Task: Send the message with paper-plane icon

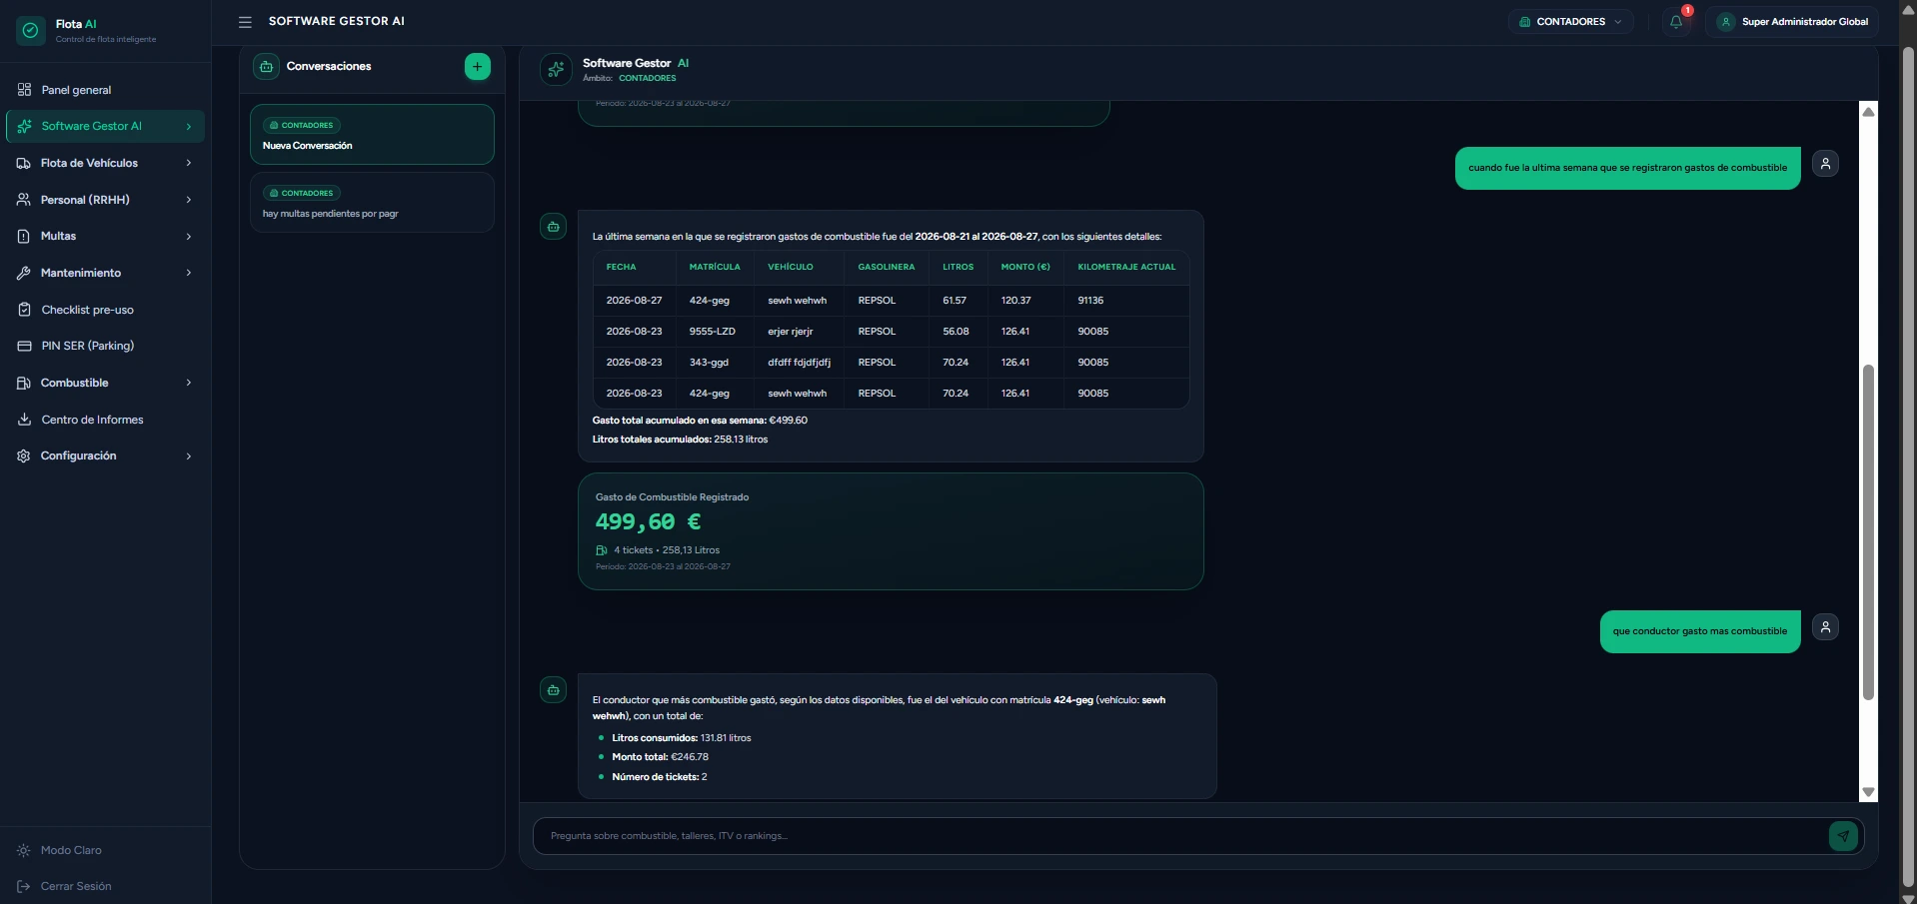Action: point(1843,836)
